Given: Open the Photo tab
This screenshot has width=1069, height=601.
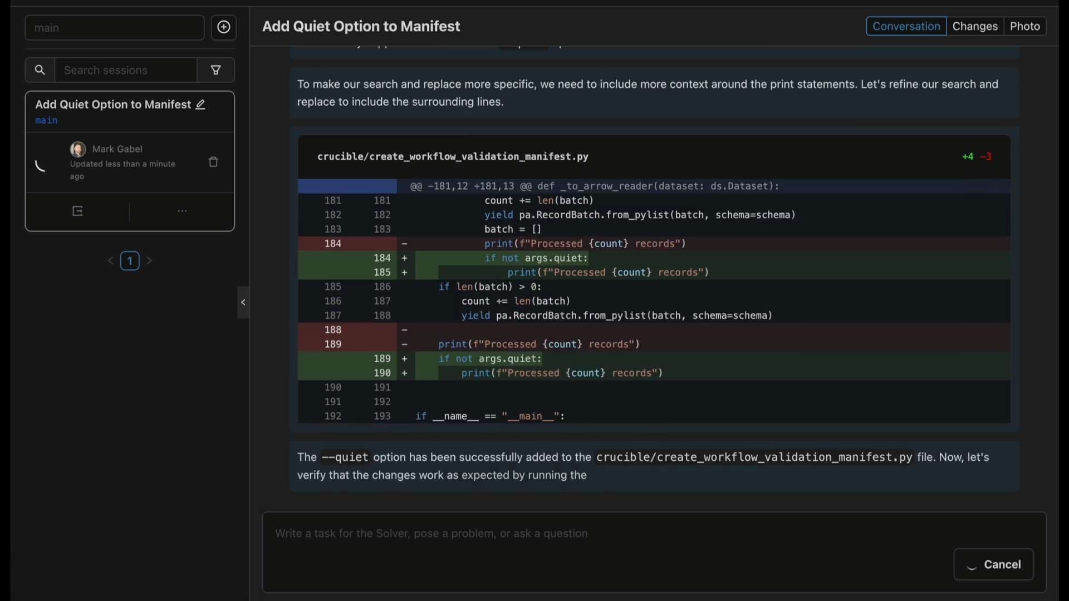Looking at the screenshot, I should coord(1025,26).
